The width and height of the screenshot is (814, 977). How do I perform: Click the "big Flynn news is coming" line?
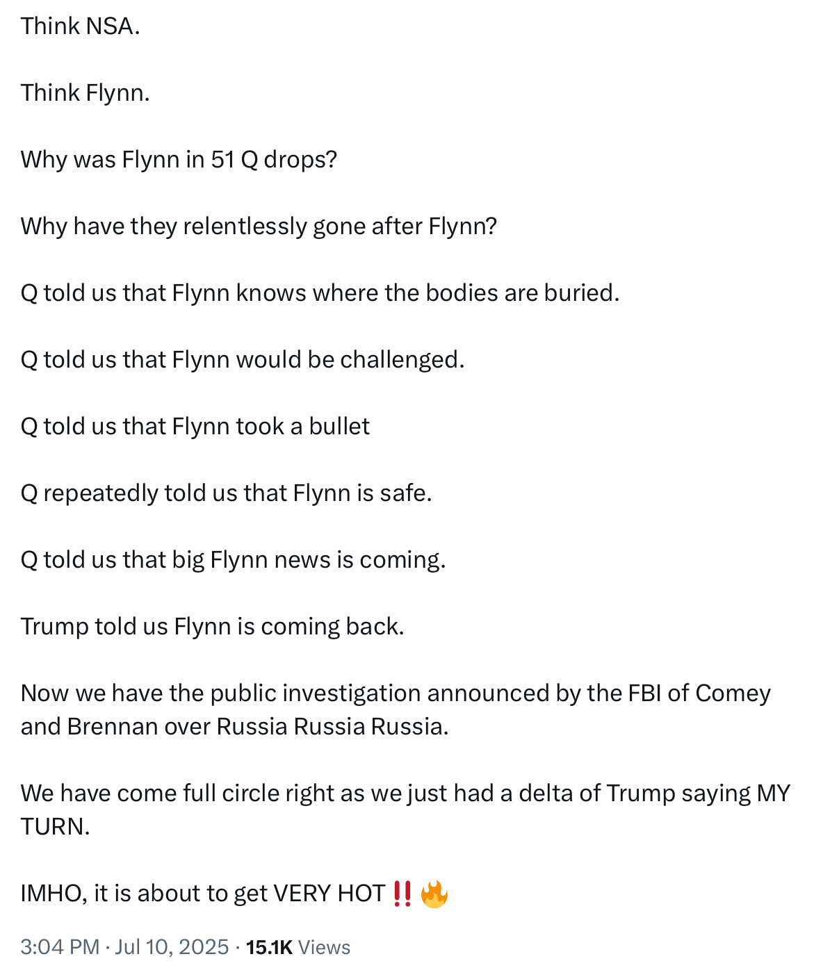233,560
